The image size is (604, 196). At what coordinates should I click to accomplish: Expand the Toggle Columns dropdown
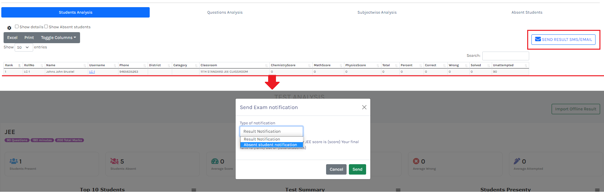coord(58,38)
